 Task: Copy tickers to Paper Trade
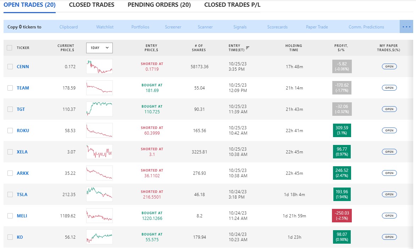tap(317, 27)
